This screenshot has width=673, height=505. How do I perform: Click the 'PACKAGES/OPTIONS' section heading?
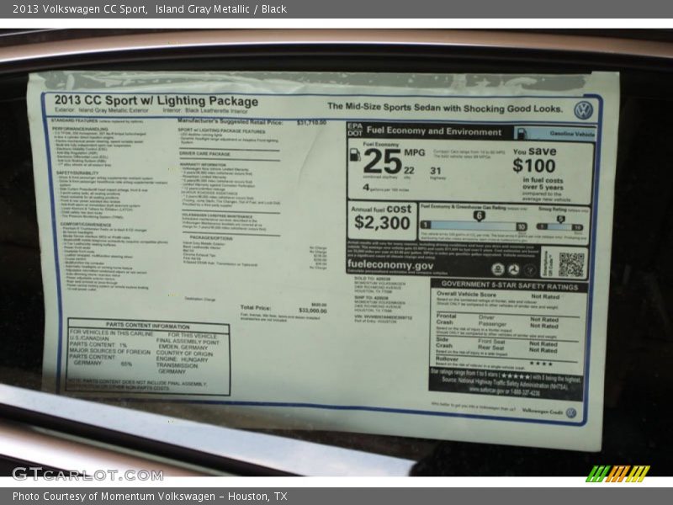click(x=211, y=238)
